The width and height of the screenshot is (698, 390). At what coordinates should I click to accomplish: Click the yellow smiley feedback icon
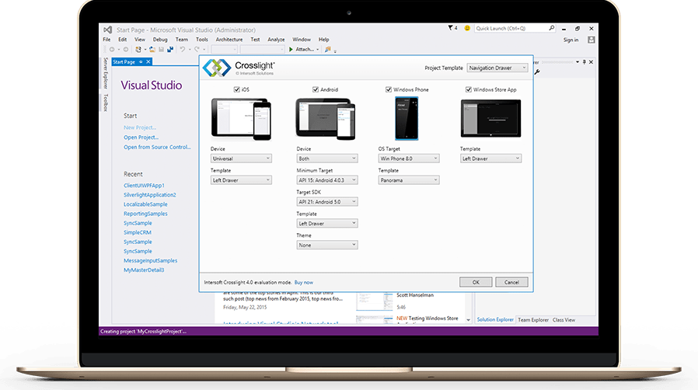[x=467, y=28]
